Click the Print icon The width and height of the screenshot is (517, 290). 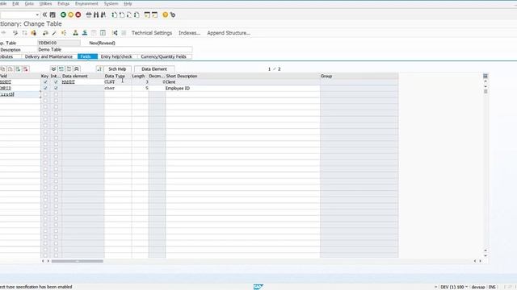[x=88, y=14]
